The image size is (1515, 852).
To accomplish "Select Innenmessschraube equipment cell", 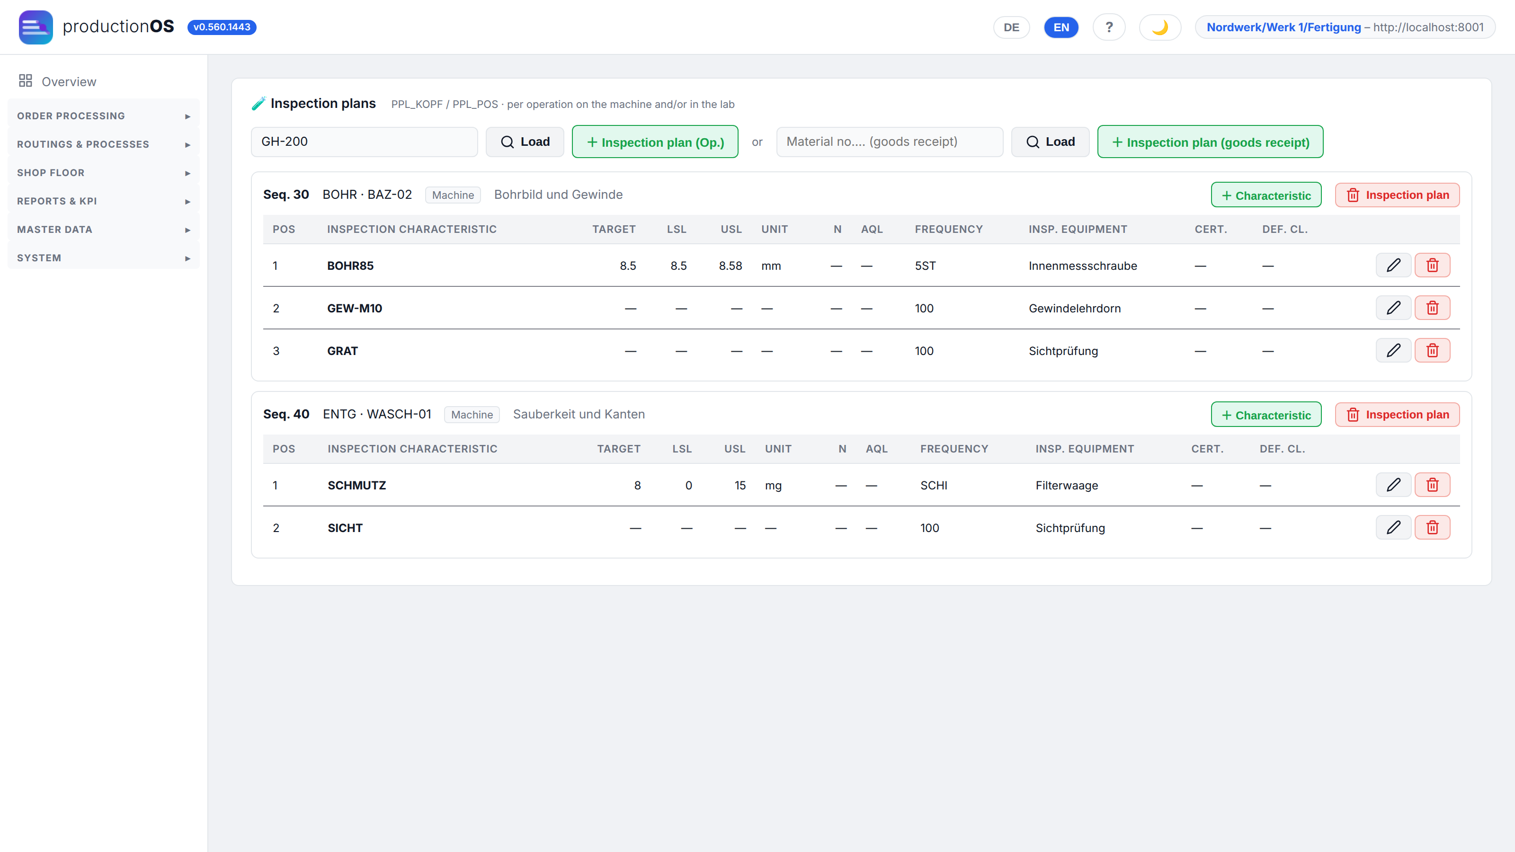I will [x=1083, y=266].
